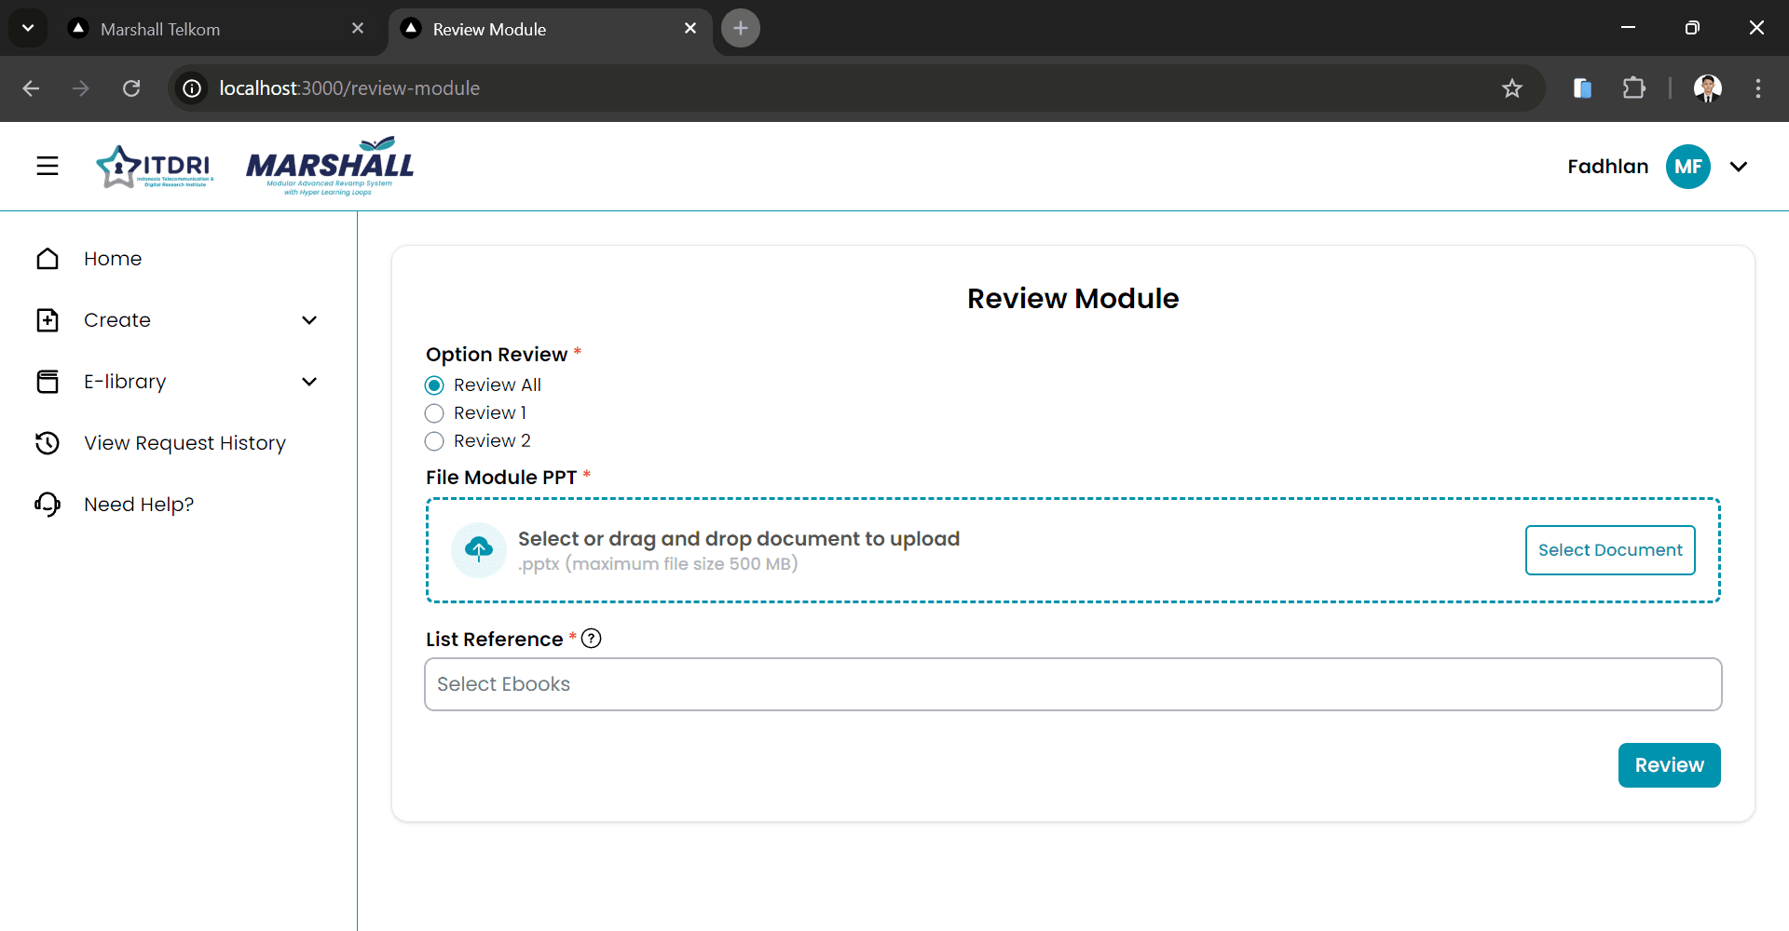Screen dimensions: 1789x931
Task: Open the user profile dropdown arrow
Action: (1738, 167)
